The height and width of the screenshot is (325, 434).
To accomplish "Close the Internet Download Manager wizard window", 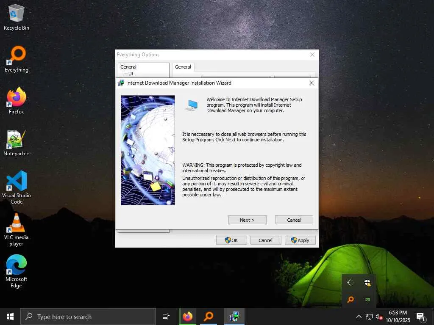I will (x=312, y=83).
